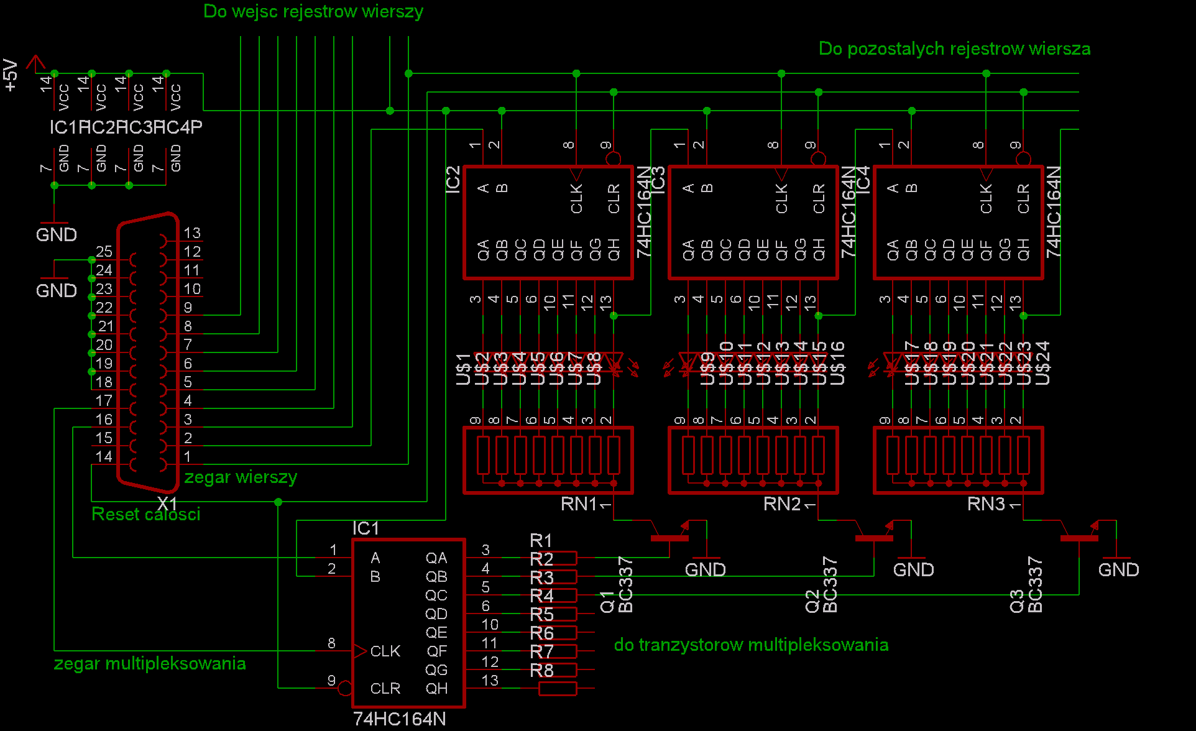Click the +5V supply arrow symbol

coord(36,63)
